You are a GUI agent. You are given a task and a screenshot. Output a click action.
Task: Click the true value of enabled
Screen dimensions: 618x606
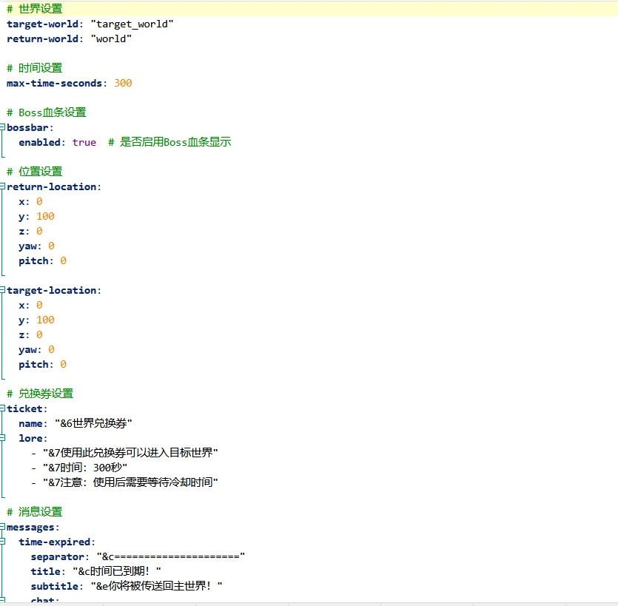click(84, 142)
